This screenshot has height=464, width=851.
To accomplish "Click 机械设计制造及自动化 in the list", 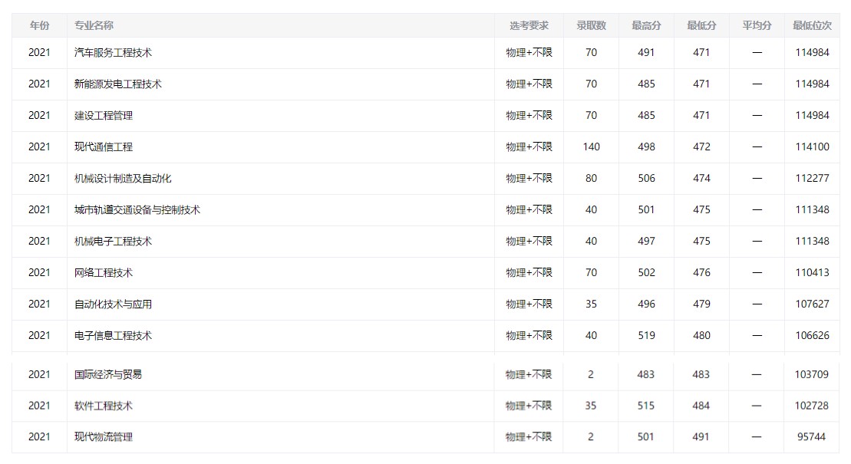I will 123,179.
